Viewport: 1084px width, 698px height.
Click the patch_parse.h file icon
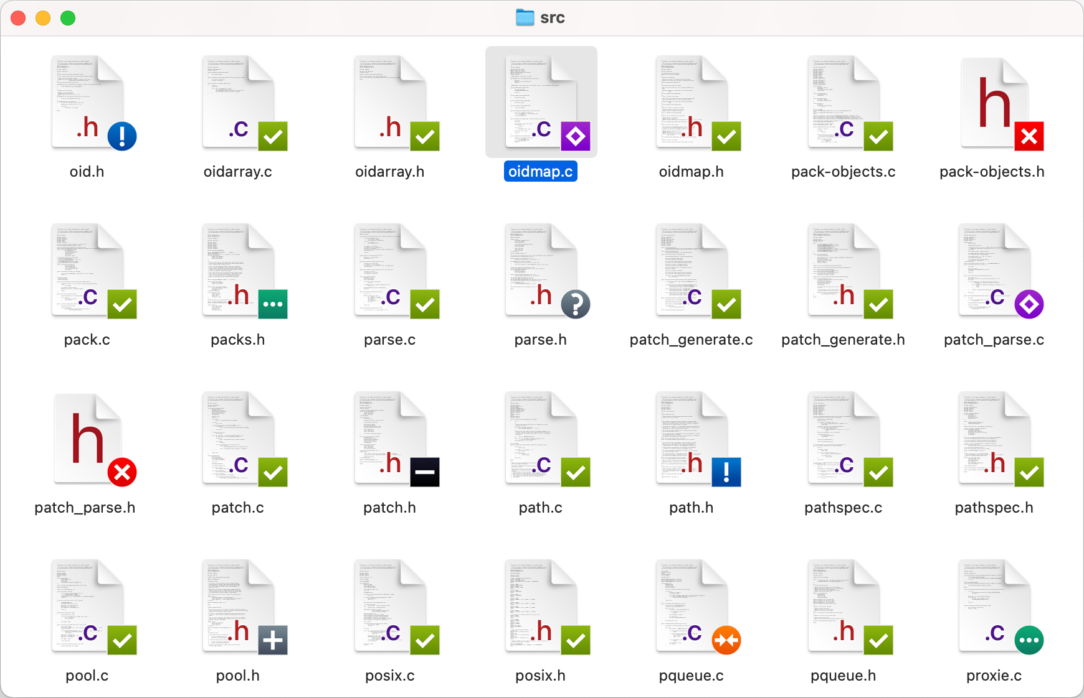pyautogui.click(x=87, y=439)
